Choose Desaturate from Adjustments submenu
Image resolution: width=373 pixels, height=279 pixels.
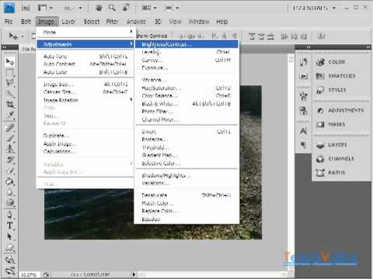click(186, 195)
